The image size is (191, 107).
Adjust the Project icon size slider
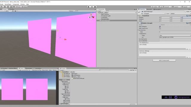133,104
